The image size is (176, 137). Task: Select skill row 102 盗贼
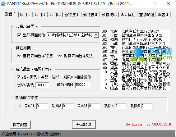pyautogui.click(x=136, y=39)
